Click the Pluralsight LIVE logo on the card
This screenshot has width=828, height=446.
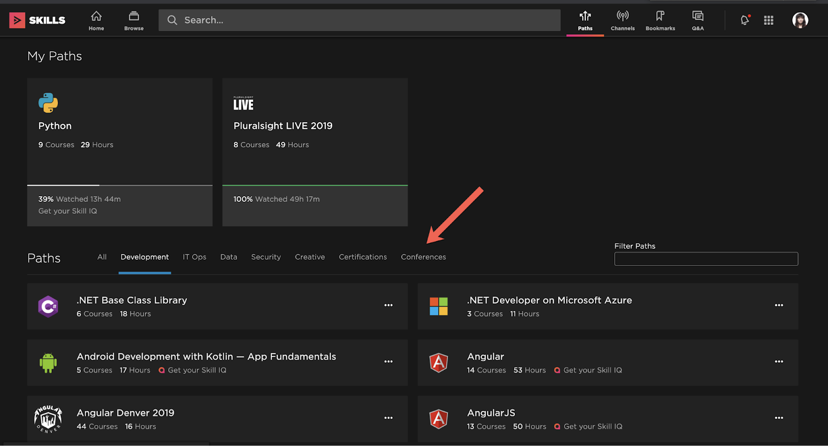(x=243, y=103)
